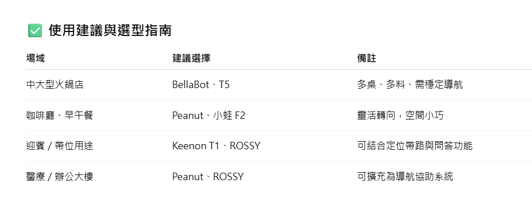Click the Keenon T1、ROSSY cell

216,146
